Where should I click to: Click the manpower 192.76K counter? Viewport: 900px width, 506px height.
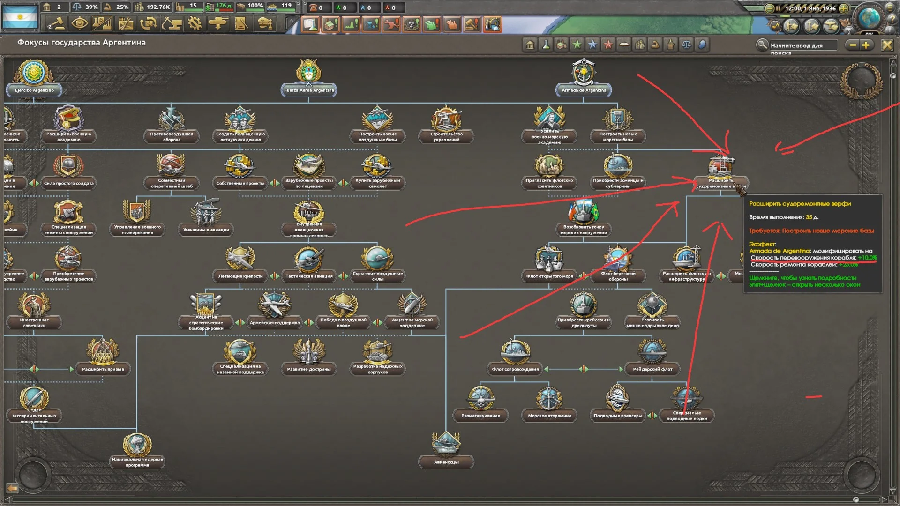(153, 7)
